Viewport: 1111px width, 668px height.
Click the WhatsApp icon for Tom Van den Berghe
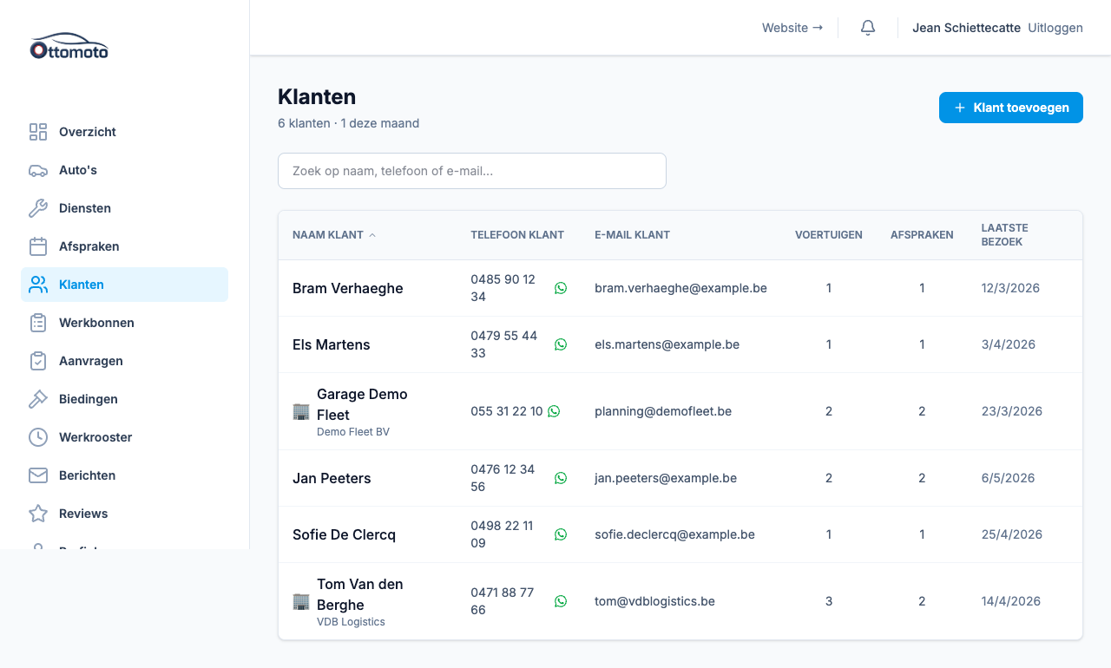tap(561, 601)
